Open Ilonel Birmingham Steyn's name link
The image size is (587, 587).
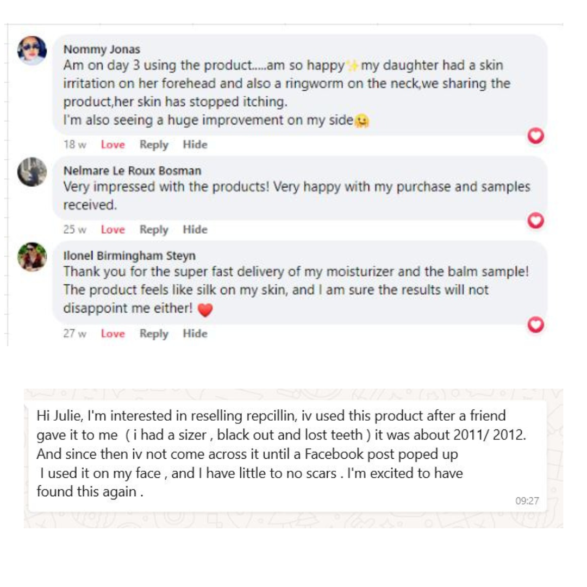tap(129, 255)
